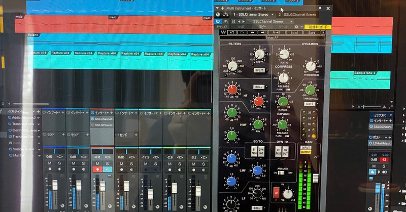406x212 pixels.
Task: Click the Undo arrow in Waves toolbar
Action: (232, 32)
